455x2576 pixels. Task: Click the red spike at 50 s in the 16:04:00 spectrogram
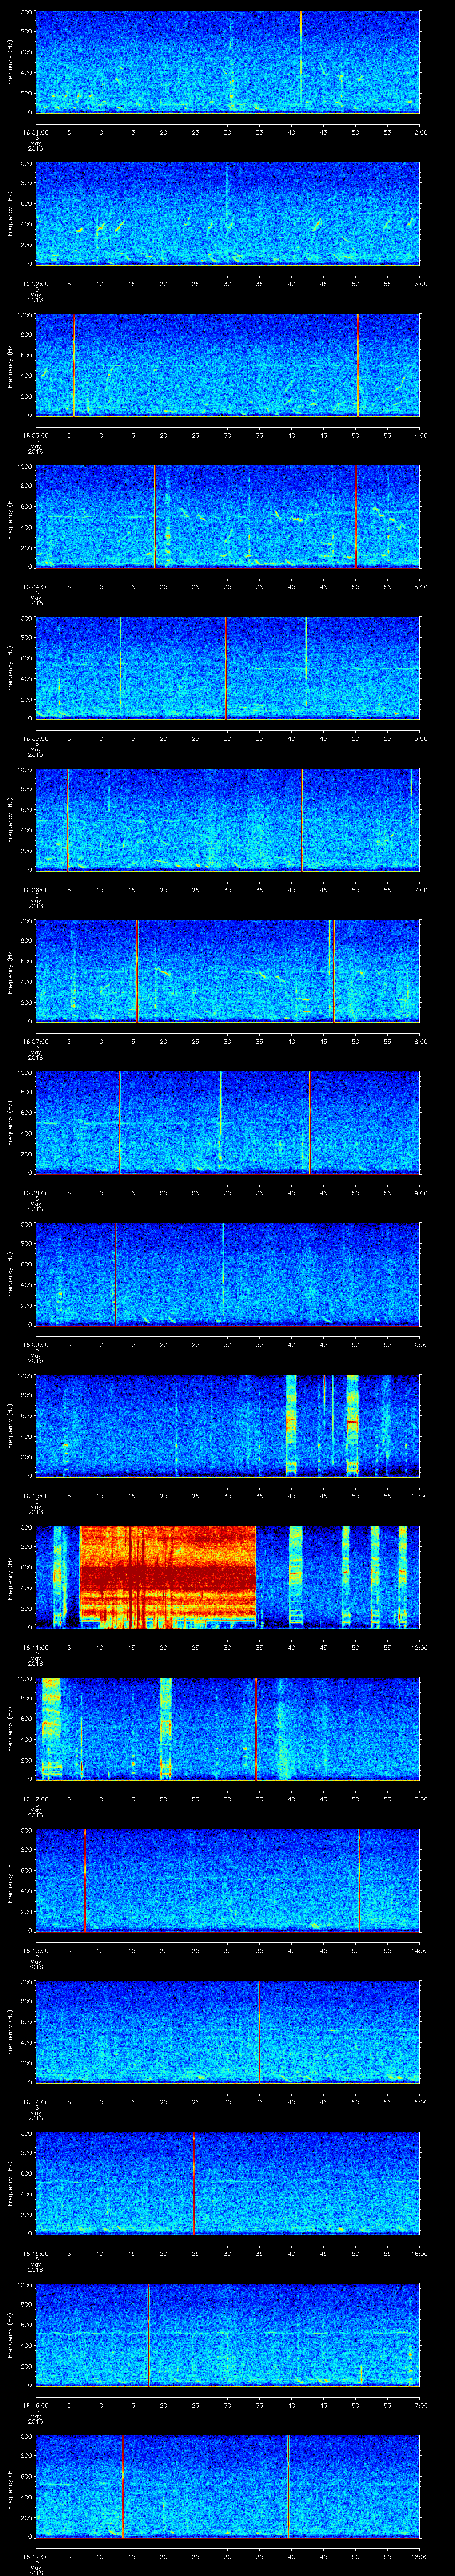[x=356, y=516]
